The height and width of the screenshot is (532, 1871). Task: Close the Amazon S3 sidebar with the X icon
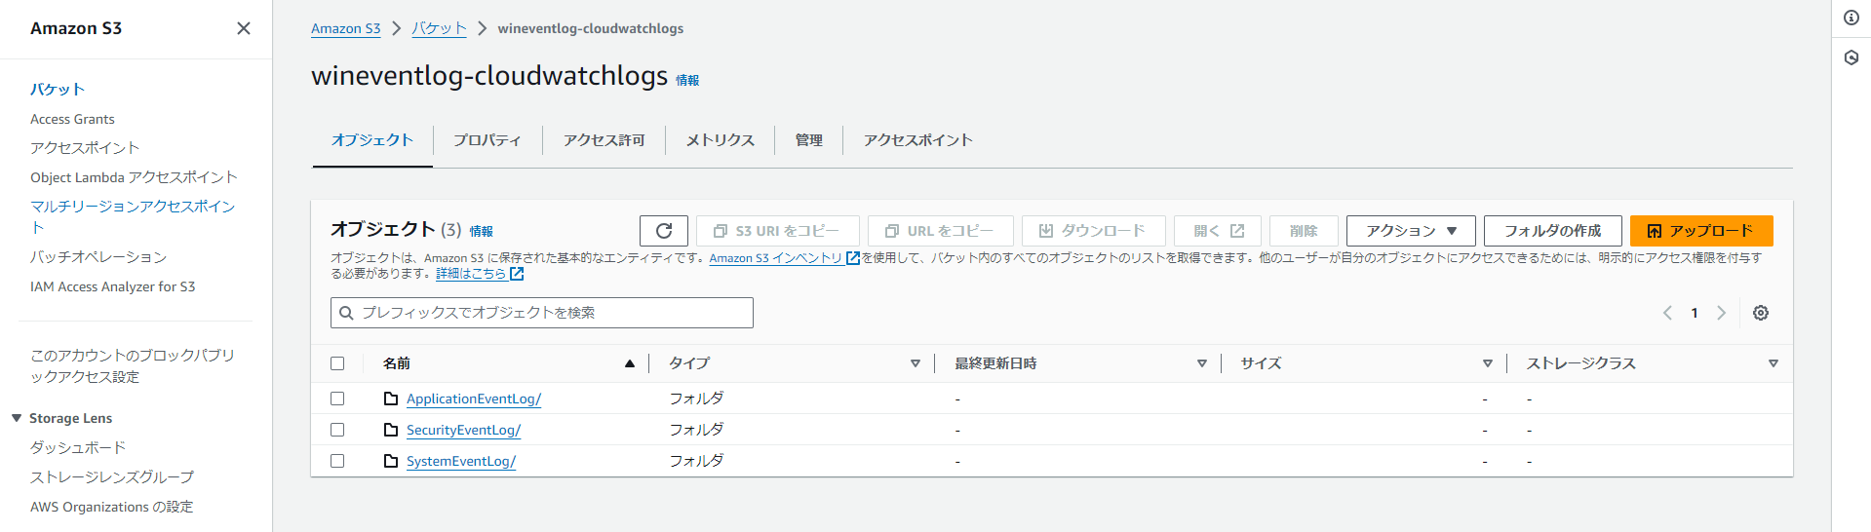pos(244,28)
